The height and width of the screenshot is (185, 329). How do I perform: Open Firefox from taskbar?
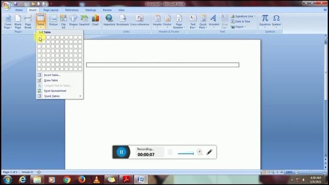82,180
